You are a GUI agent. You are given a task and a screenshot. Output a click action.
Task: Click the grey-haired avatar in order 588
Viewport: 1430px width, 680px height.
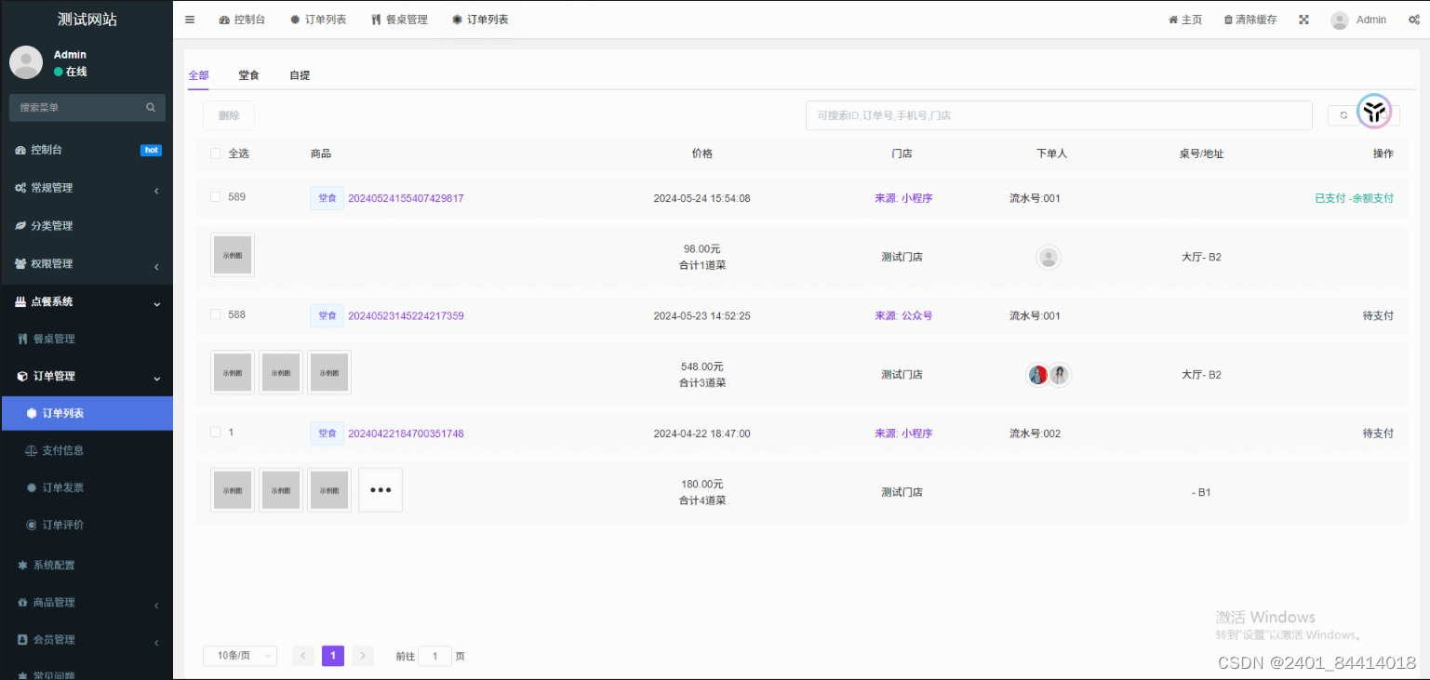pyautogui.click(x=1060, y=375)
